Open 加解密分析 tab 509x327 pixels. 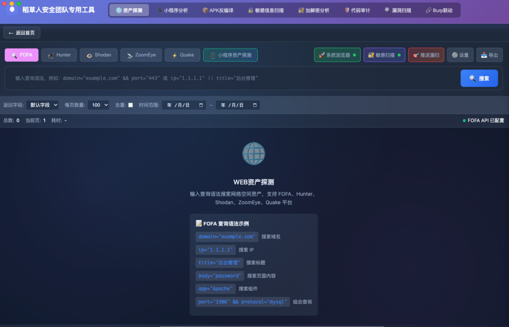[x=313, y=10]
